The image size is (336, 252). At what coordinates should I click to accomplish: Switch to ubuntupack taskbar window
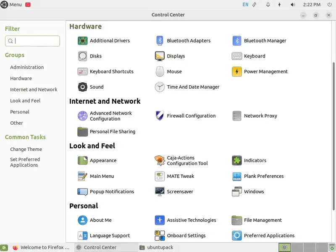[x=160, y=247]
